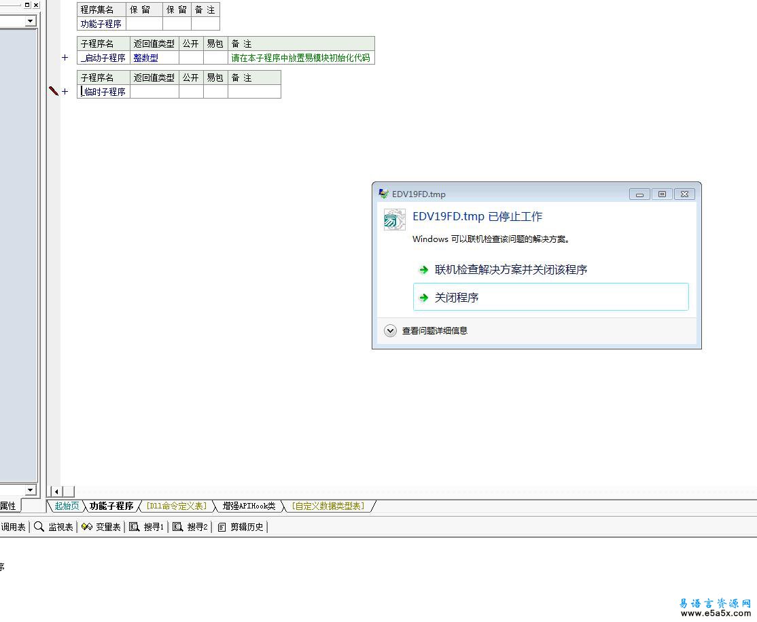Open the [Dll命令定义表] tab
757x622 pixels.
pos(176,506)
